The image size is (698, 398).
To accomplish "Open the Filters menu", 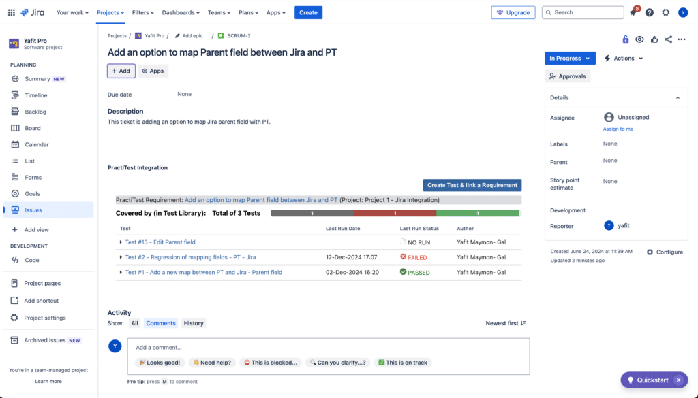I will (x=143, y=12).
